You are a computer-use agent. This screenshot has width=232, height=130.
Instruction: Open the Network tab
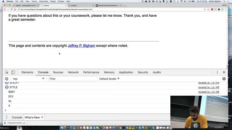[x=73, y=72]
